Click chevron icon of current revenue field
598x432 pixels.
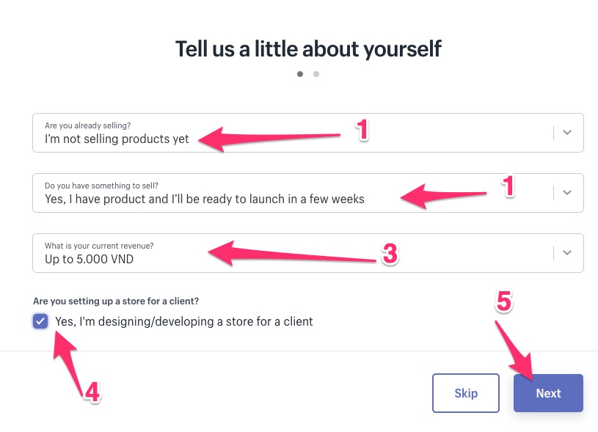[566, 253]
